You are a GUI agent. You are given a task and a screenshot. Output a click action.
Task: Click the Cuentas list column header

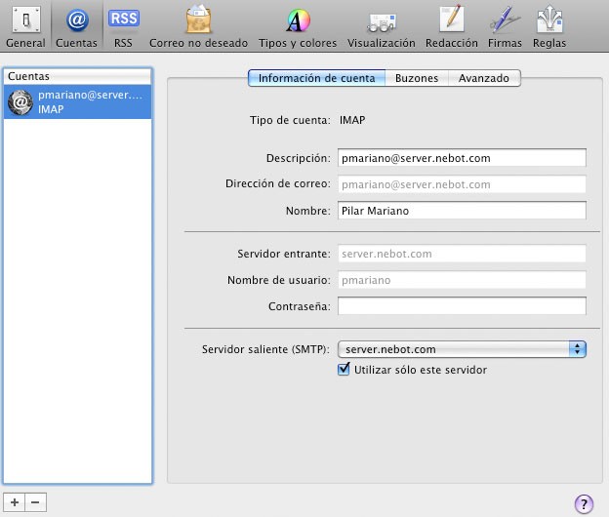point(78,76)
